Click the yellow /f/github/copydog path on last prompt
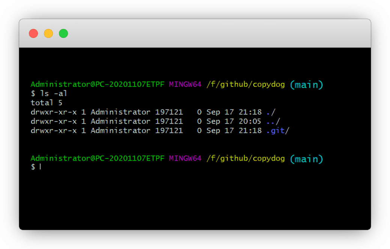 click(x=245, y=158)
